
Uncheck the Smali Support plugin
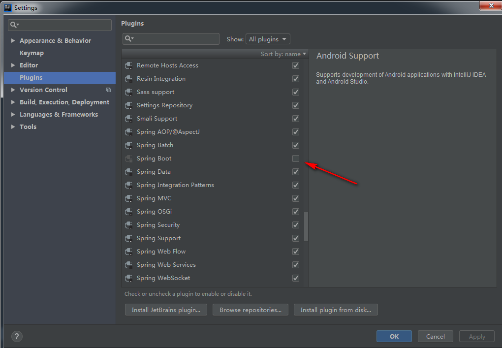(295, 119)
